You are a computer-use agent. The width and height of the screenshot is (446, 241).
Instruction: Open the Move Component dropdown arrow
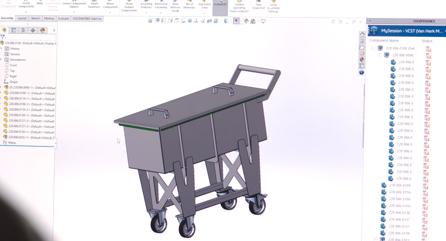(x=110, y=12)
